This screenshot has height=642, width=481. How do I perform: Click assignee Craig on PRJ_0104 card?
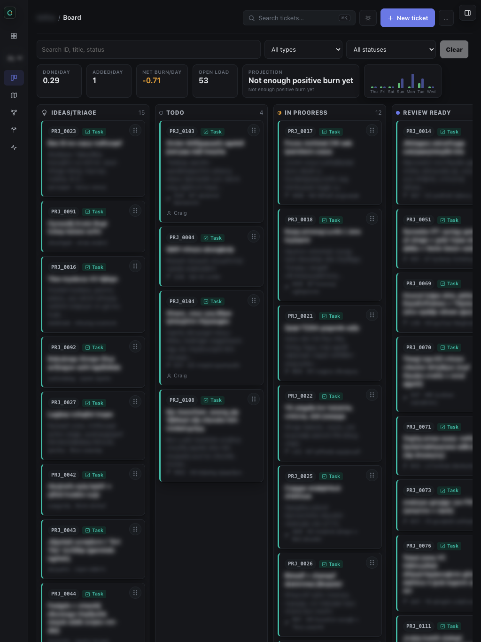[x=177, y=376]
